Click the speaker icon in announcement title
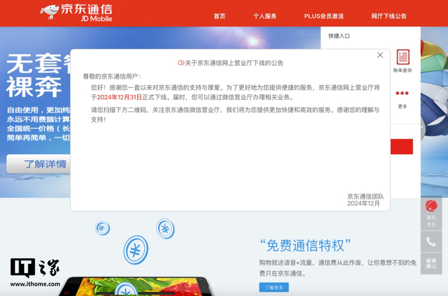The width and height of the screenshot is (448, 296). tap(180, 63)
